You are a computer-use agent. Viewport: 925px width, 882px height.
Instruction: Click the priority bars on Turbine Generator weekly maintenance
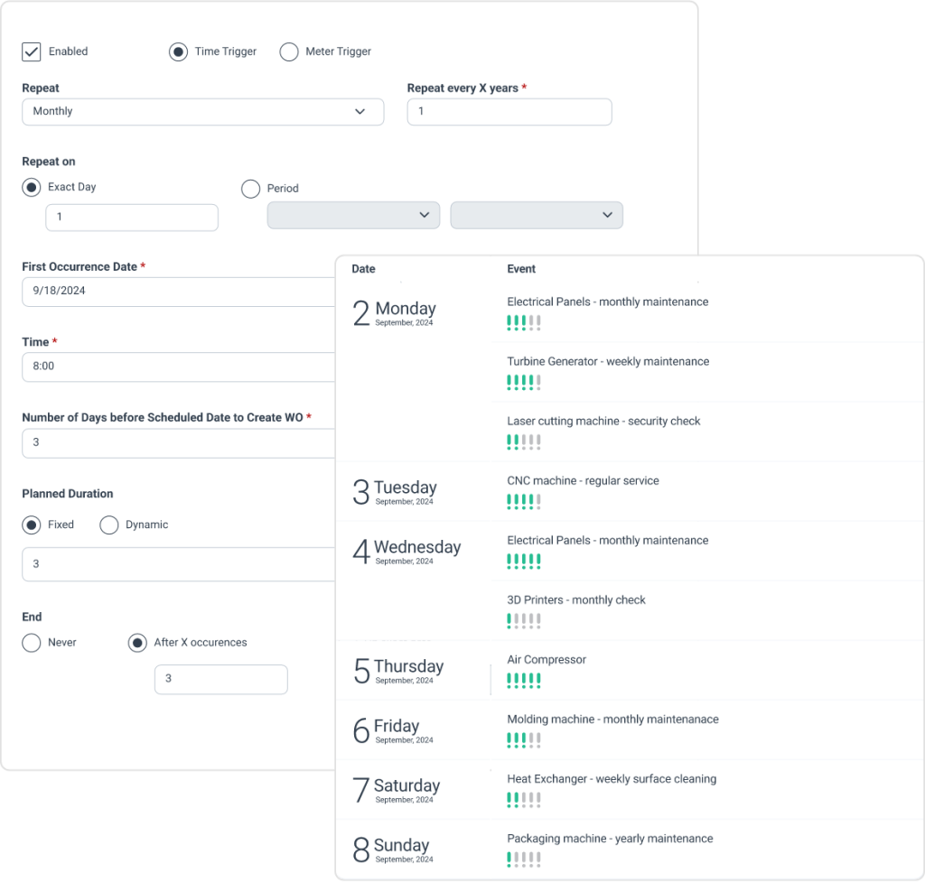pos(524,382)
